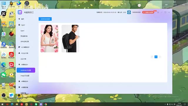Select seedream文生图 in the sidebar

click(x=26, y=70)
